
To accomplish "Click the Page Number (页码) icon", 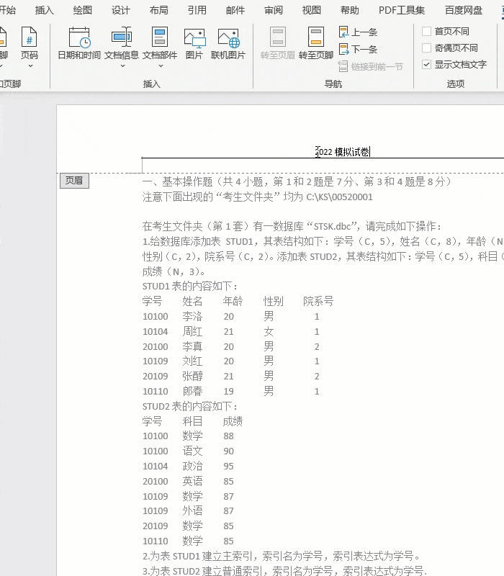I will coord(29,43).
